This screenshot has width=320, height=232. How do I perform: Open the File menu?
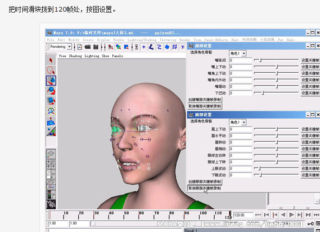(x=51, y=40)
